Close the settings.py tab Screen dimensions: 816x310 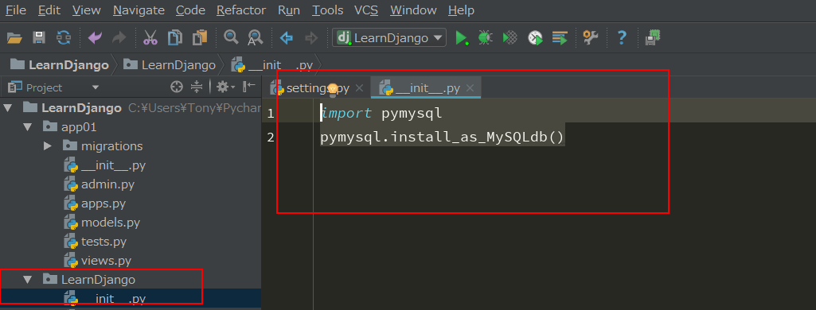(x=359, y=88)
